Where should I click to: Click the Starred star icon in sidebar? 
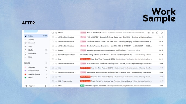[x=25, y=39]
